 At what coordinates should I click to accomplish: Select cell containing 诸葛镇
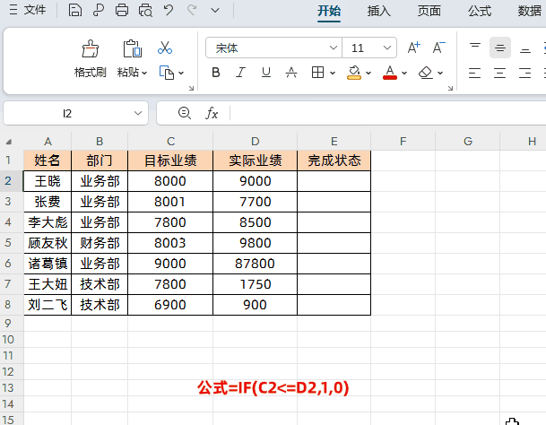point(48,264)
